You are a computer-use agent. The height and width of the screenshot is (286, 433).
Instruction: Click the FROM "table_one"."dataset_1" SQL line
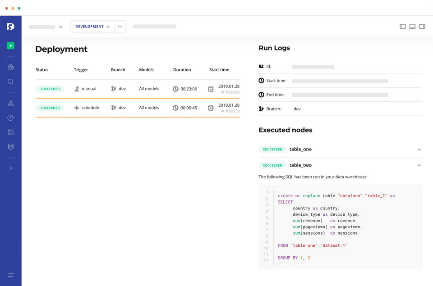[313, 245]
